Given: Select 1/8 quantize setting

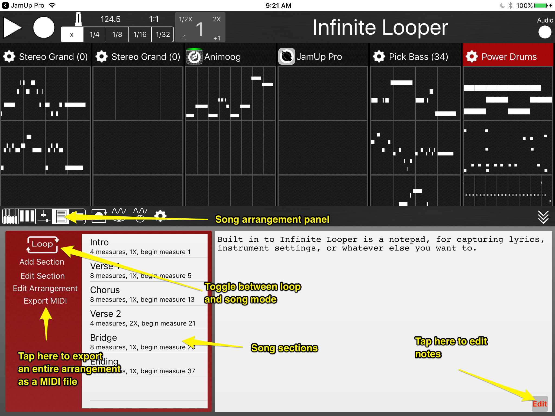Looking at the screenshot, I should point(117,35).
